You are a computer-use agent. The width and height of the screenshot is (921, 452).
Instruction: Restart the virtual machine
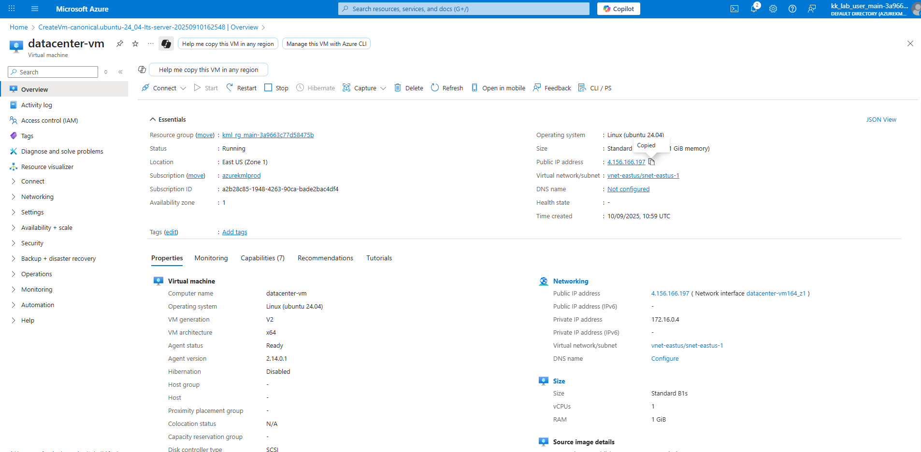(242, 88)
